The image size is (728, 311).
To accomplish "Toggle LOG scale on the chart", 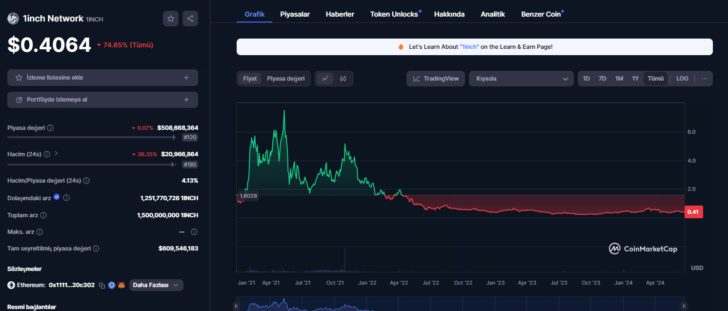I will [683, 79].
